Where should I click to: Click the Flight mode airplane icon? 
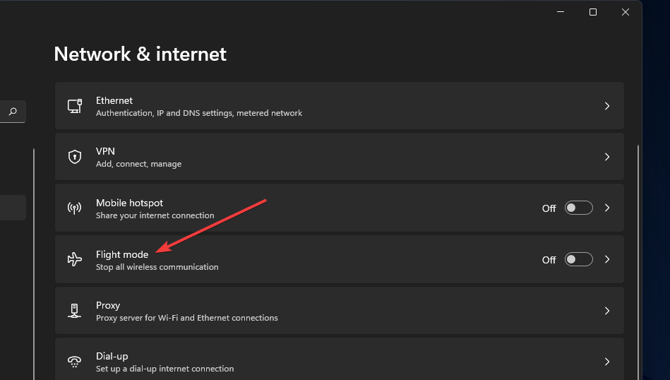(74, 260)
